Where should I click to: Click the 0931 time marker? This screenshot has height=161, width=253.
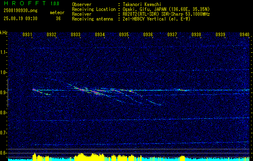tap(27, 35)
